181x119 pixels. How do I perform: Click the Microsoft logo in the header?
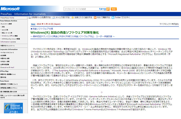coord(10,9)
